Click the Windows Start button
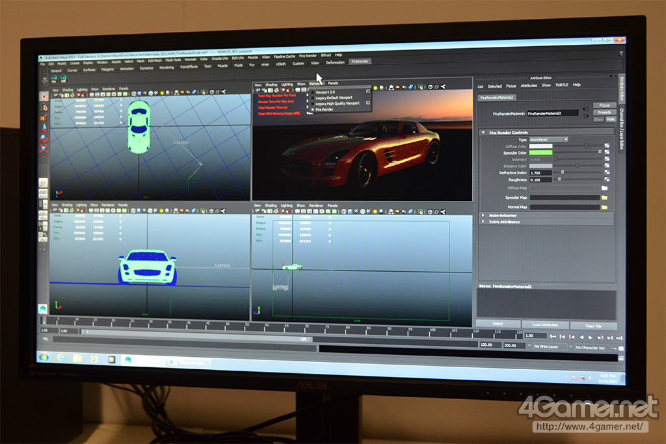The width and height of the screenshot is (666, 444). coord(44,357)
